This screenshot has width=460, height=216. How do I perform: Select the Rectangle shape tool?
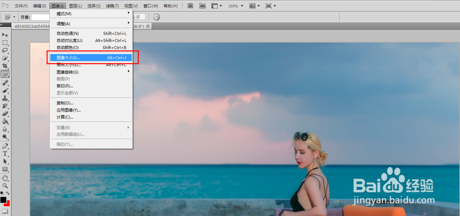(5, 169)
